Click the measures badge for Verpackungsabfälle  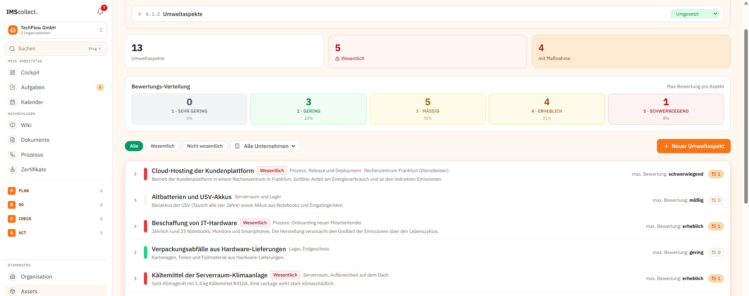tap(716, 252)
